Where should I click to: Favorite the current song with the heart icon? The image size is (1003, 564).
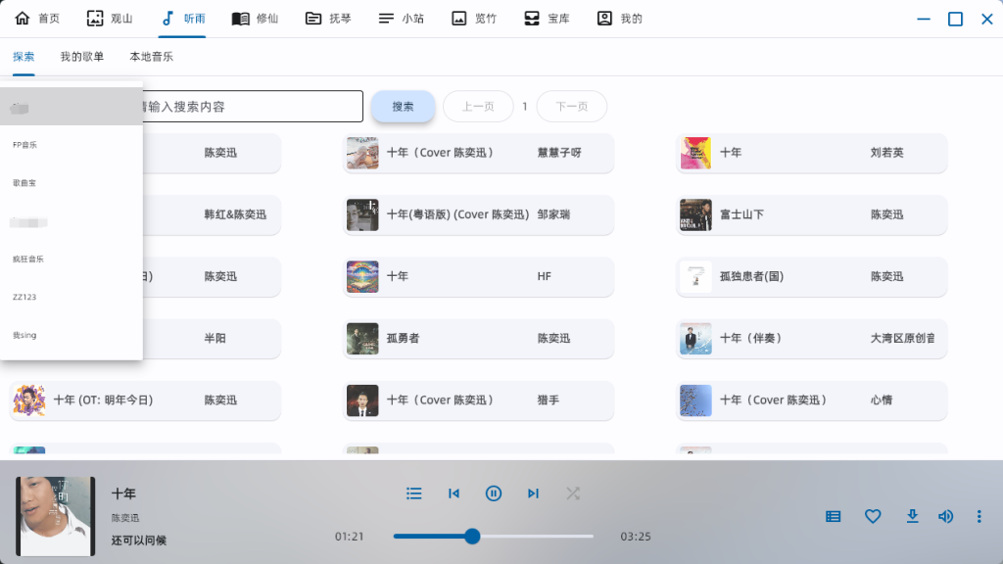coord(873,517)
